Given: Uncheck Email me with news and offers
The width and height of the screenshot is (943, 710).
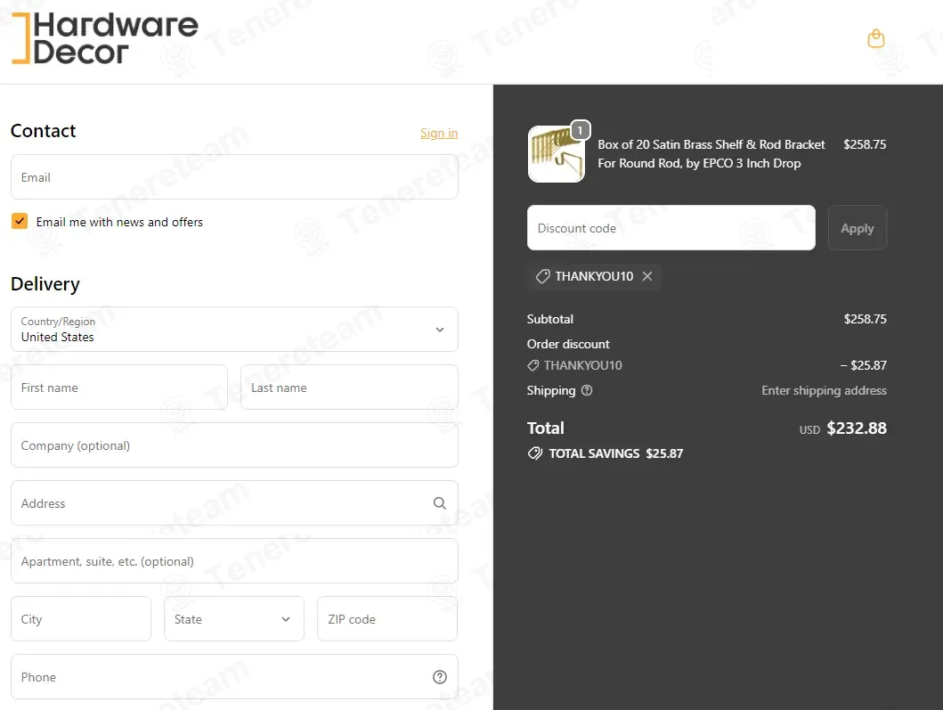Looking at the screenshot, I should [x=20, y=222].
